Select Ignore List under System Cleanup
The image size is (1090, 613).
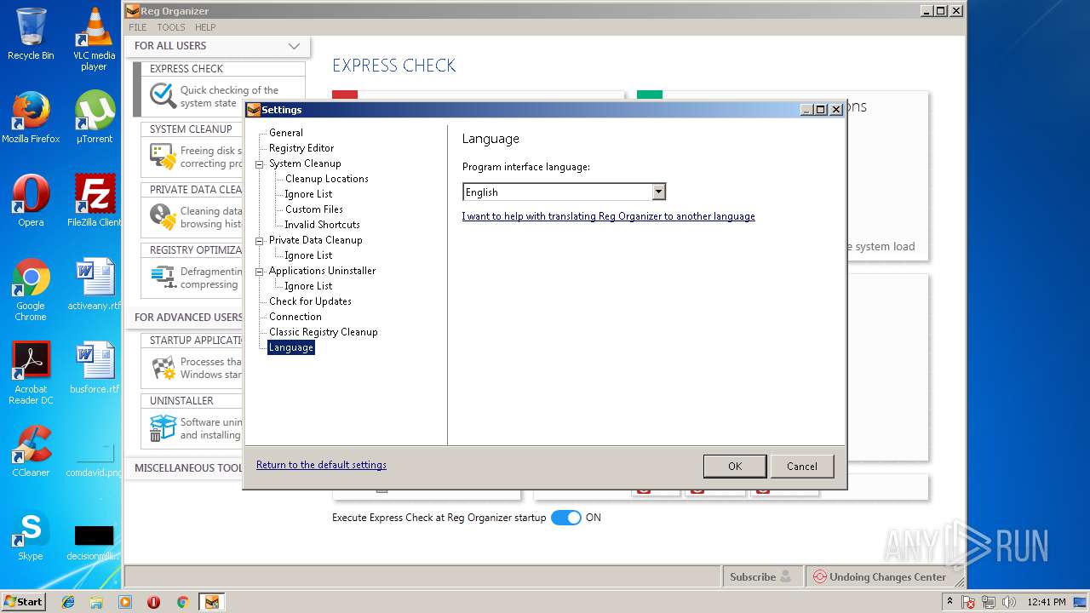coord(308,194)
